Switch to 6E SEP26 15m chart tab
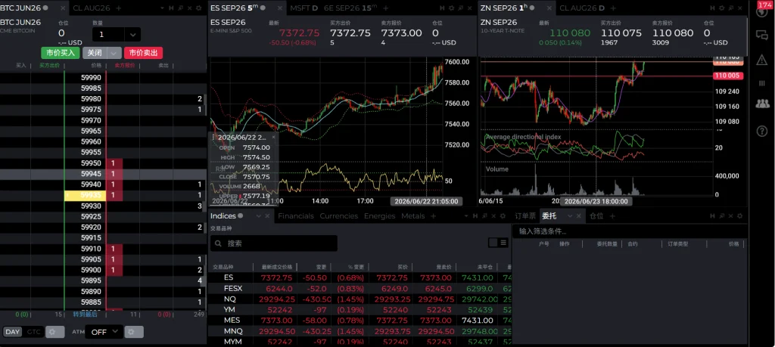The image size is (775, 347). click(350, 8)
